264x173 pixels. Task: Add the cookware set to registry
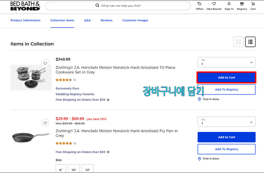(226, 89)
